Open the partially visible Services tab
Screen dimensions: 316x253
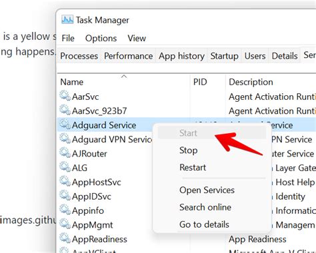(309, 55)
